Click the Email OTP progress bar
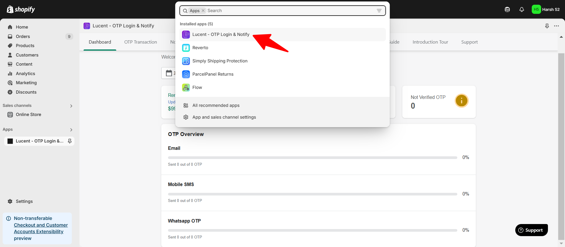This screenshot has width=565, height=247. point(313,158)
